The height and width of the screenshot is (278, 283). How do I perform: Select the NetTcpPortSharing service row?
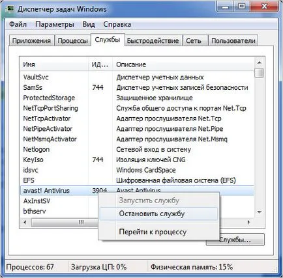point(137,108)
